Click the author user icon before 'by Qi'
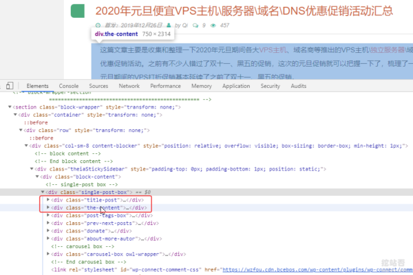 click(169, 25)
